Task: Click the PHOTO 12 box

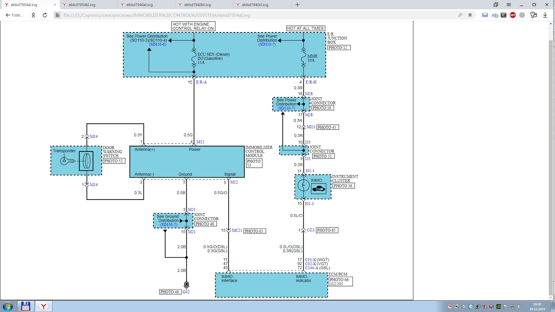Action: (x=339, y=48)
